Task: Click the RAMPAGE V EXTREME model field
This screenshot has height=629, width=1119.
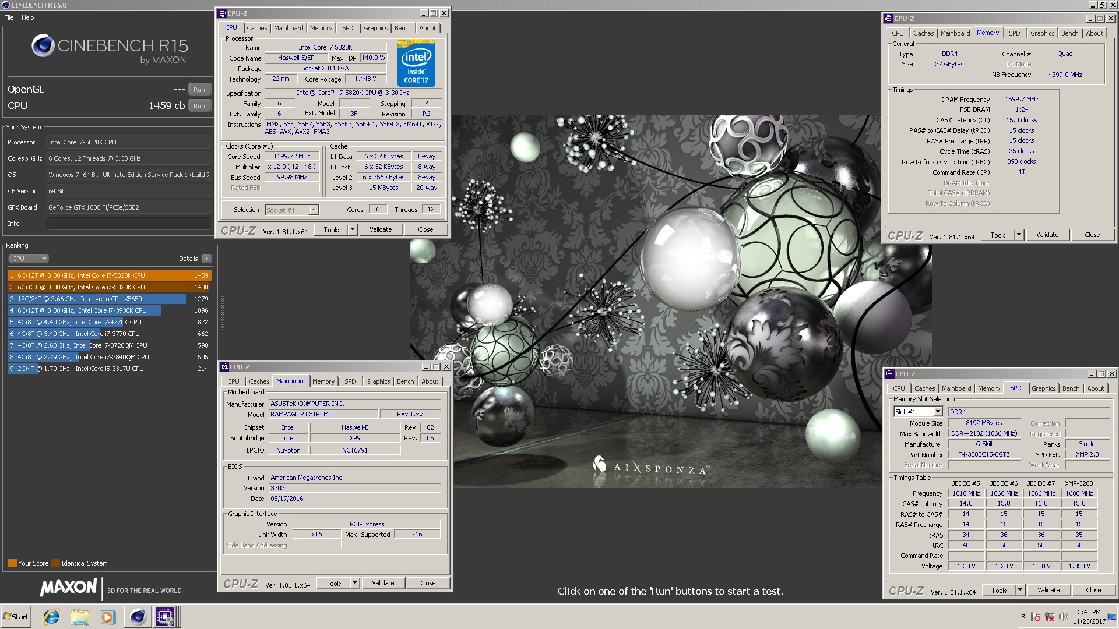Action: pos(323,414)
